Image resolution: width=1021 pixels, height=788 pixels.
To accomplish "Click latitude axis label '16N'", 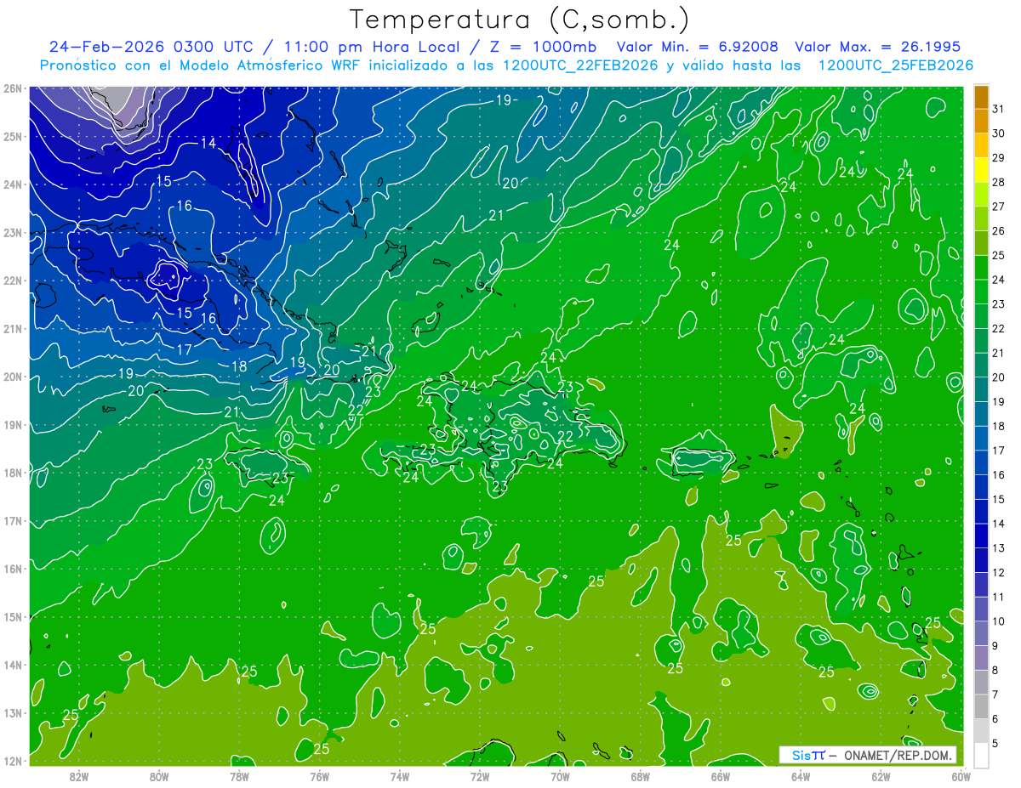I will (x=13, y=569).
